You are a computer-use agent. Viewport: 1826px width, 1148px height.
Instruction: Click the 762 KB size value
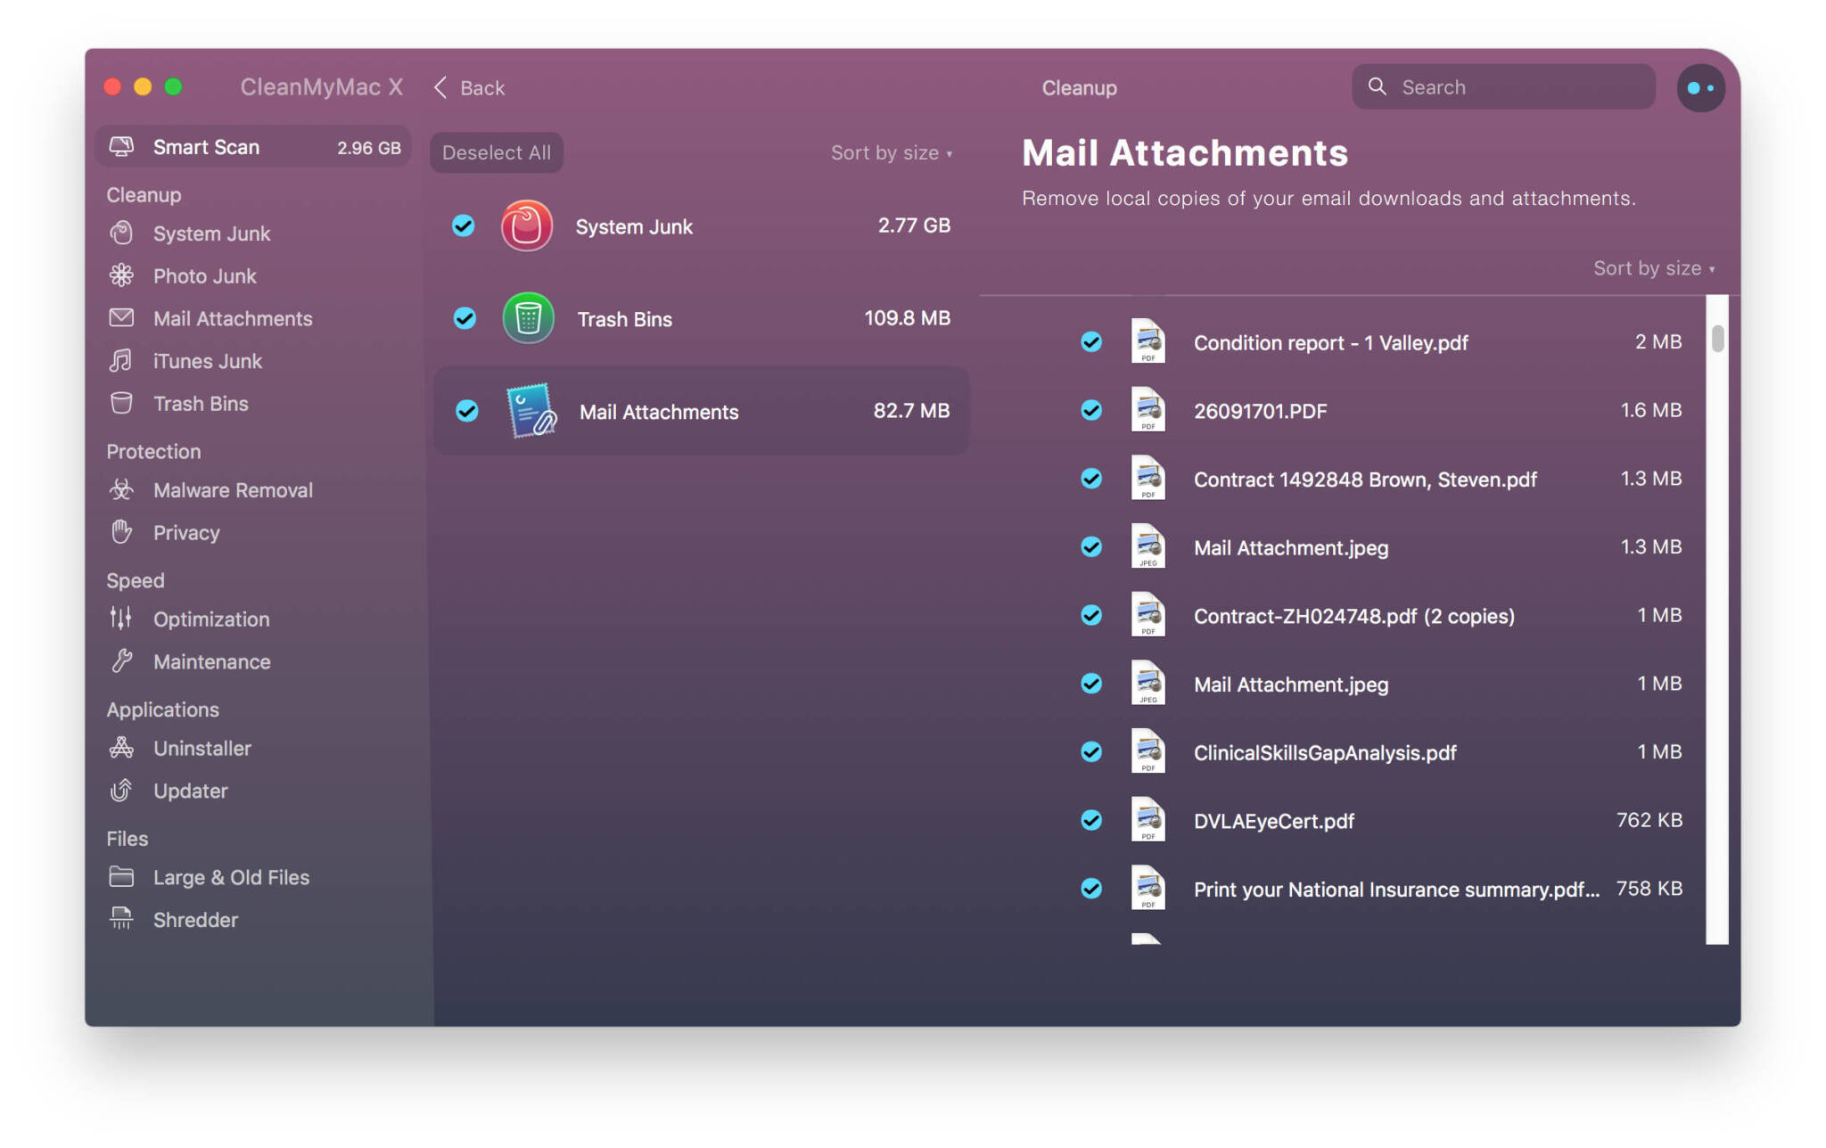[1649, 820]
